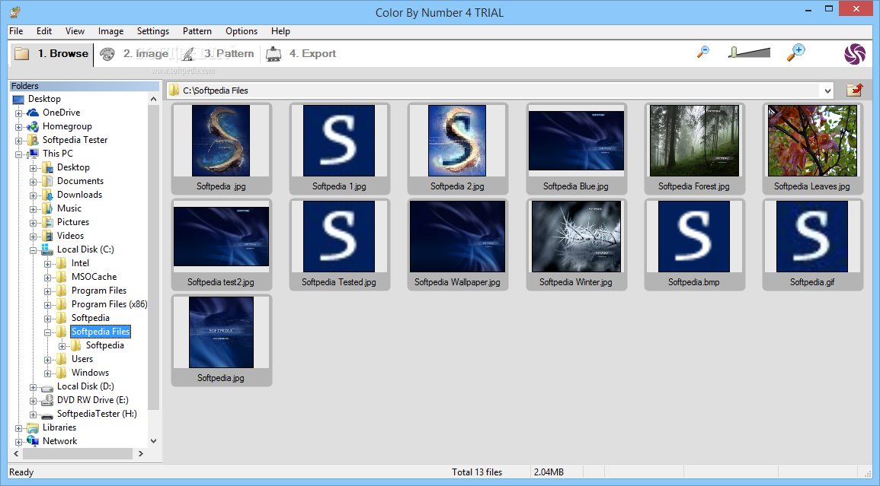
Task: Click folder tree scroll down arrow
Action: (x=153, y=441)
